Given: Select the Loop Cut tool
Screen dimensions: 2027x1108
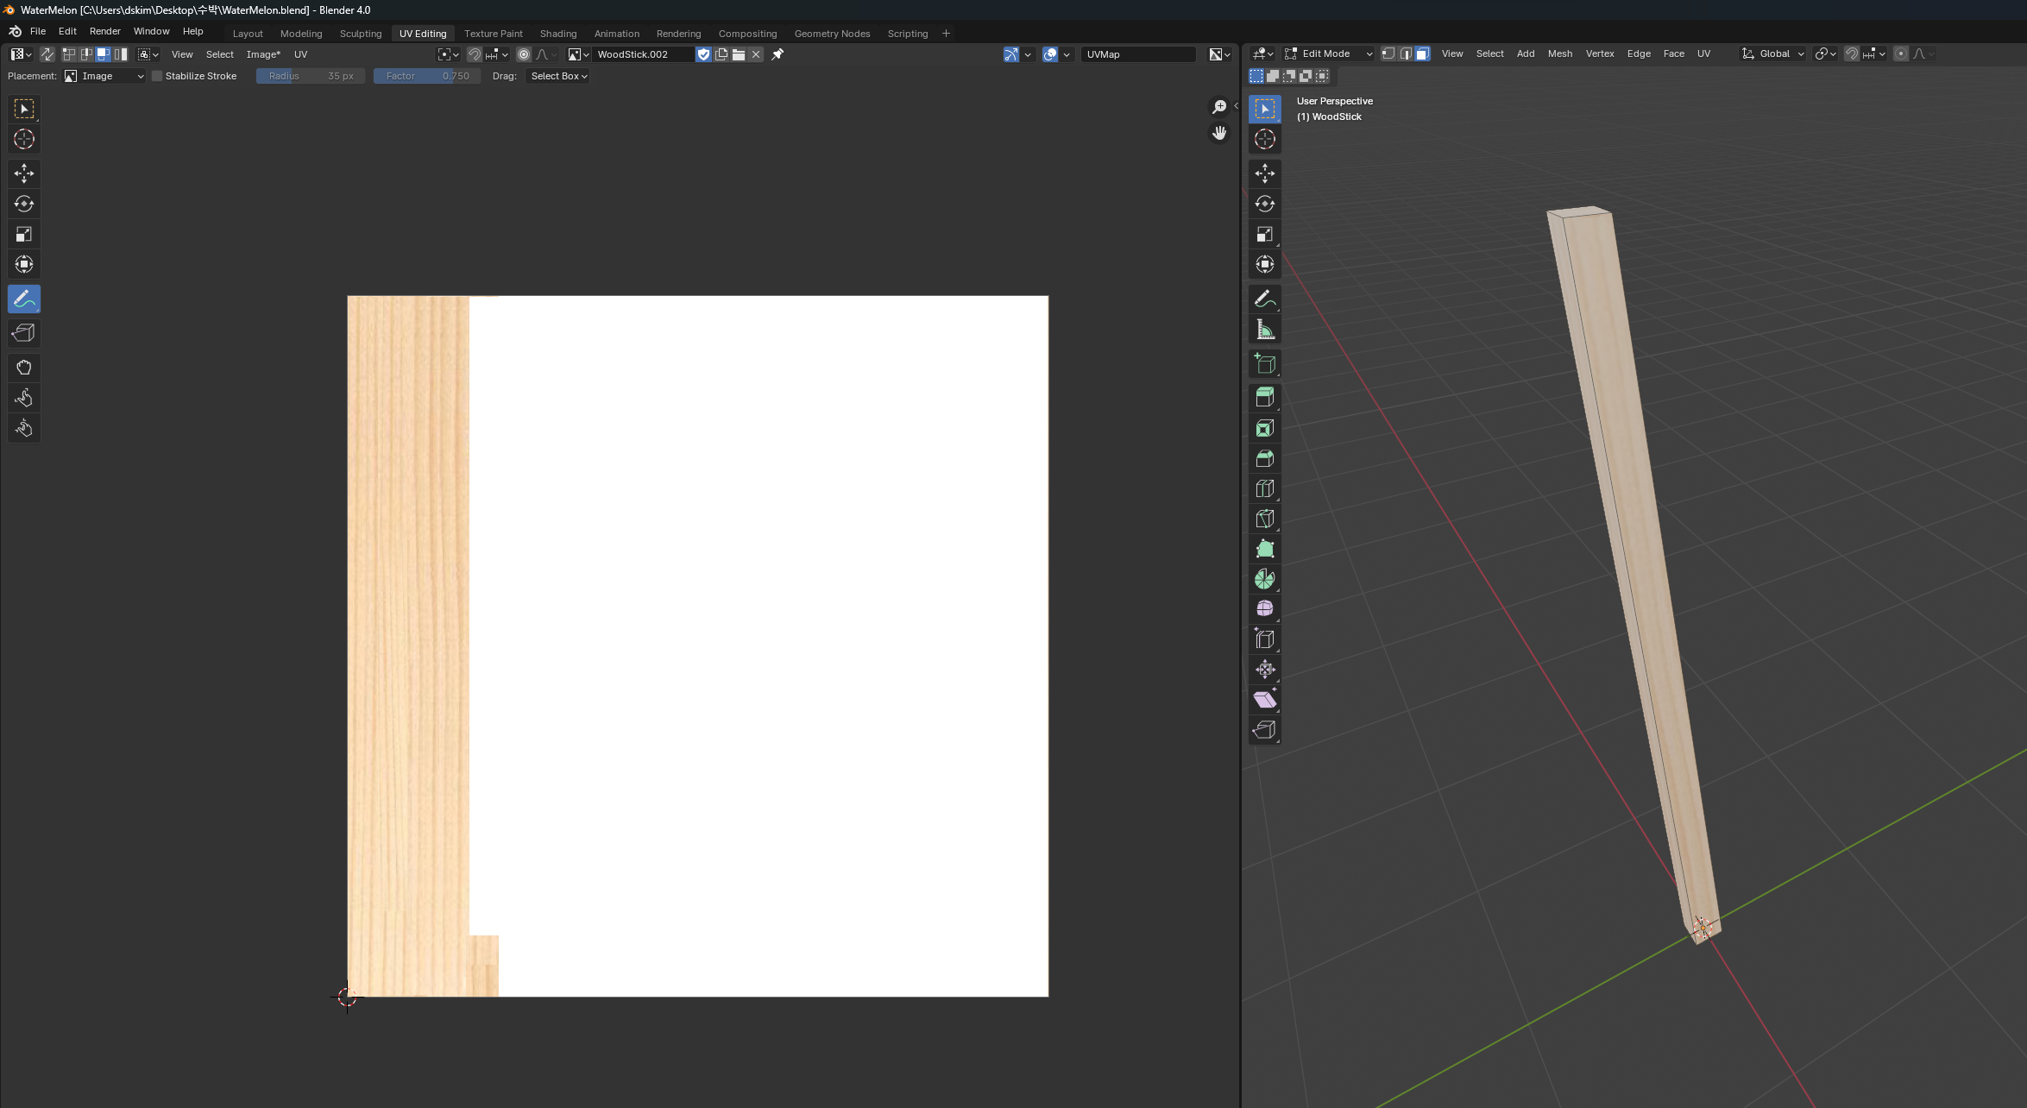Looking at the screenshot, I should (x=1264, y=488).
